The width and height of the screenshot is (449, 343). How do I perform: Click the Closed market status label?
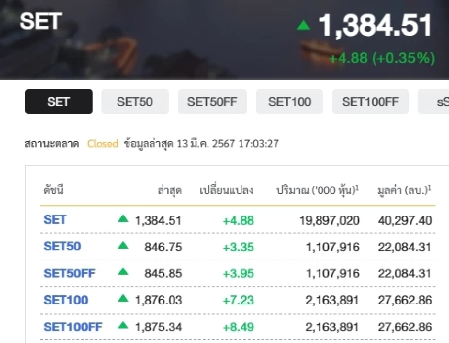click(x=102, y=144)
